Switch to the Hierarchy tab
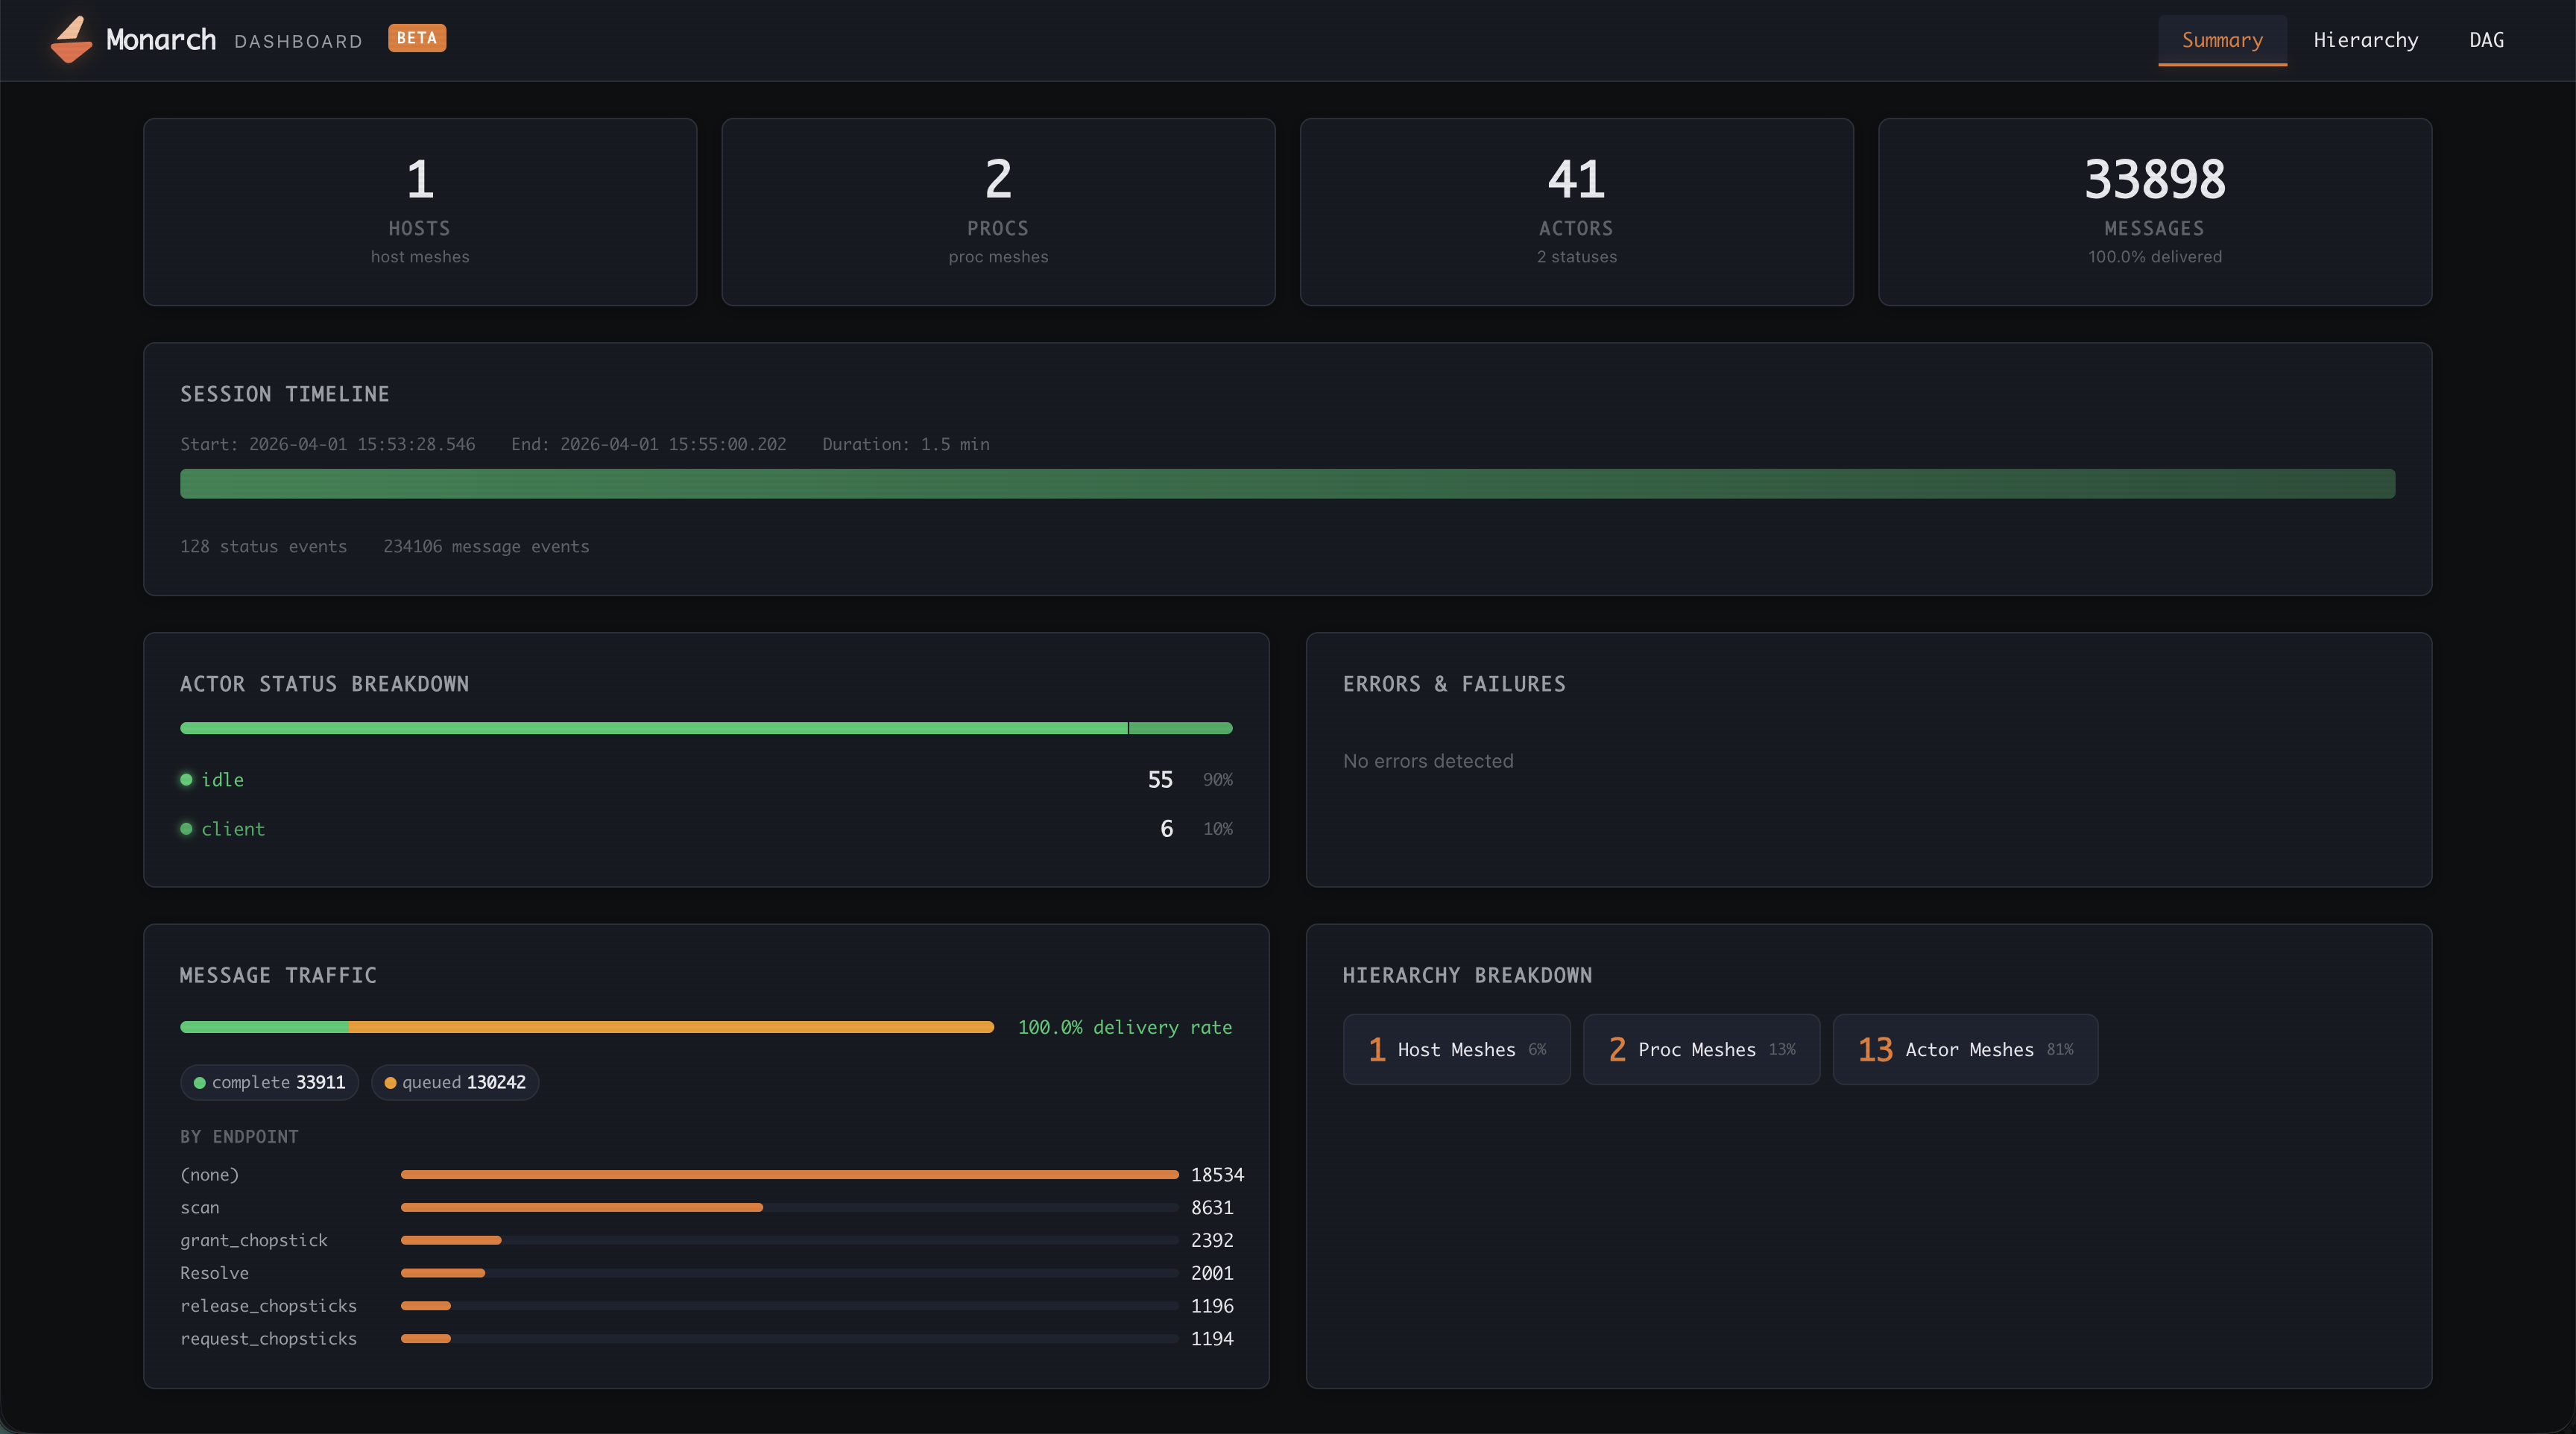Viewport: 2576px width, 1434px height. (x=2365, y=40)
